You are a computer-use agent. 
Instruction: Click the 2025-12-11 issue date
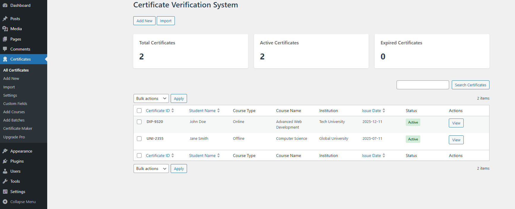(x=372, y=121)
